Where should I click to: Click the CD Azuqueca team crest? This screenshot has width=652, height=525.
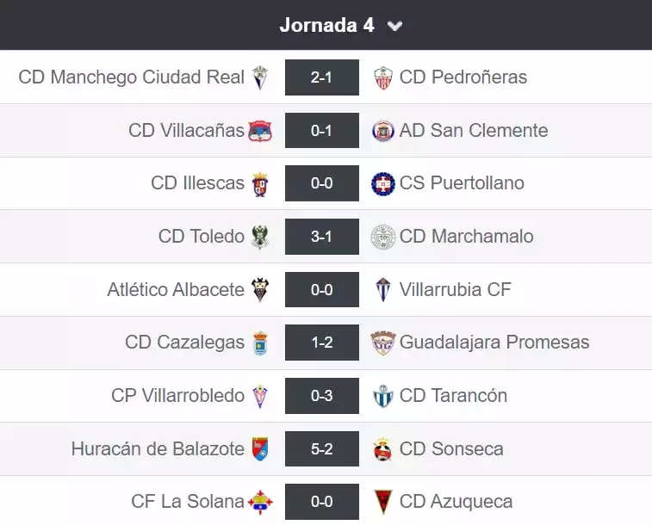pos(383,502)
